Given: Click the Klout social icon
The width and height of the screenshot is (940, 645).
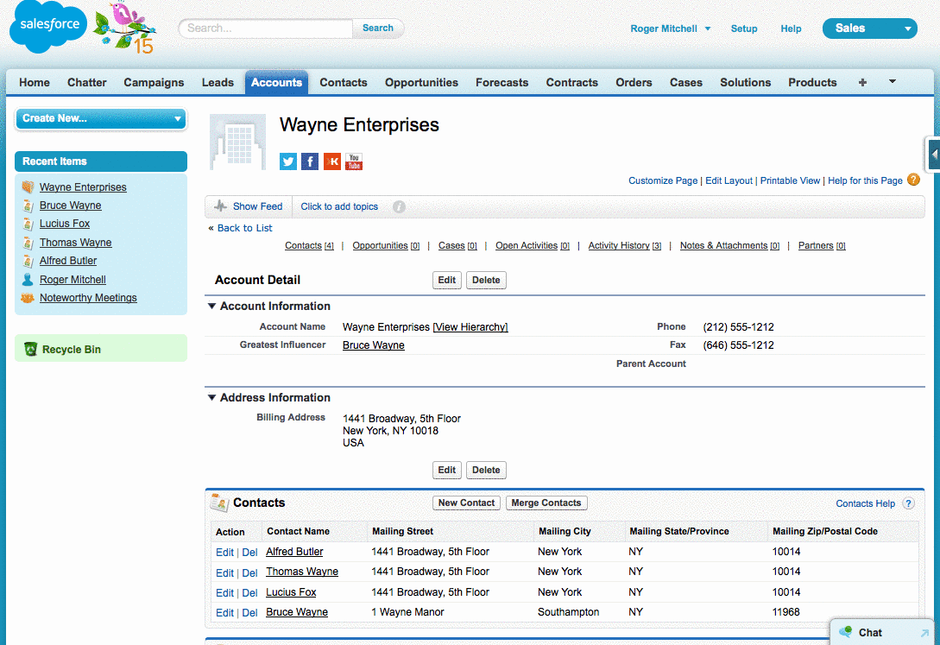Looking at the screenshot, I should pyautogui.click(x=332, y=161).
